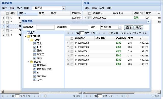Check row 01030000002 in dialog grid
163x99 pixels.
[x=72, y=43]
